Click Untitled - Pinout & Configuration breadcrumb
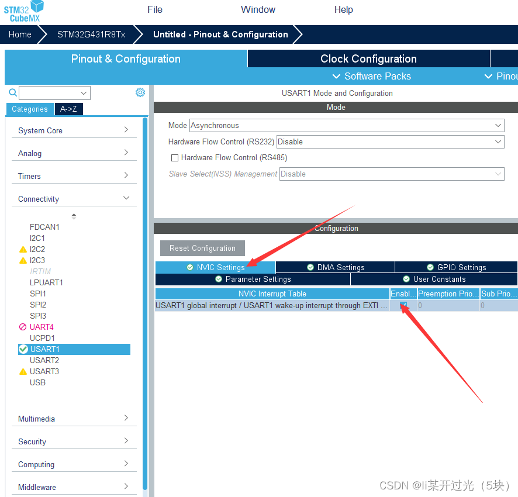Image resolution: width=518 pixels, height=497 pixels. pyautogui.click(x=220, y=34)
